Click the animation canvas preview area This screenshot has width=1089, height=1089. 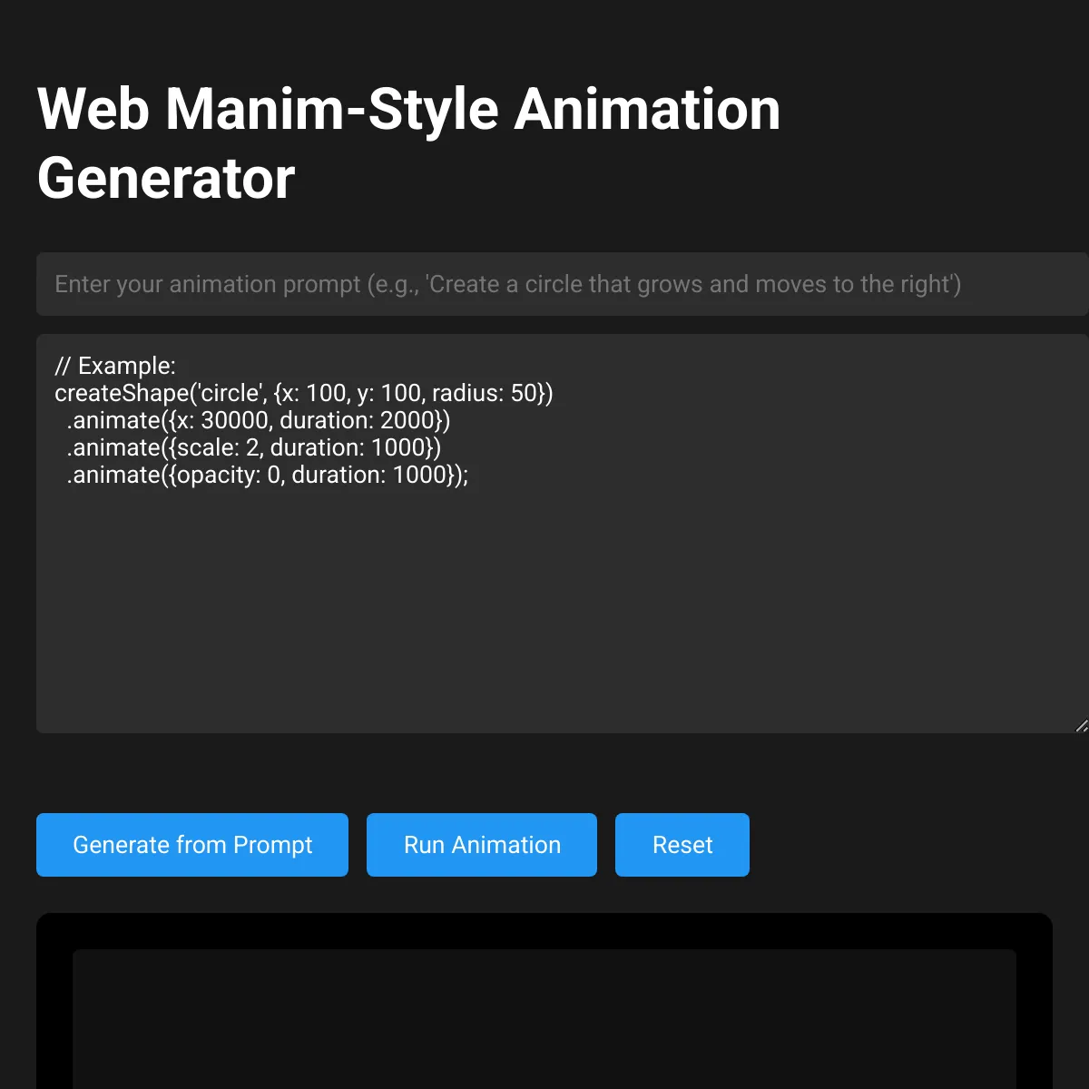[544, 1019]
